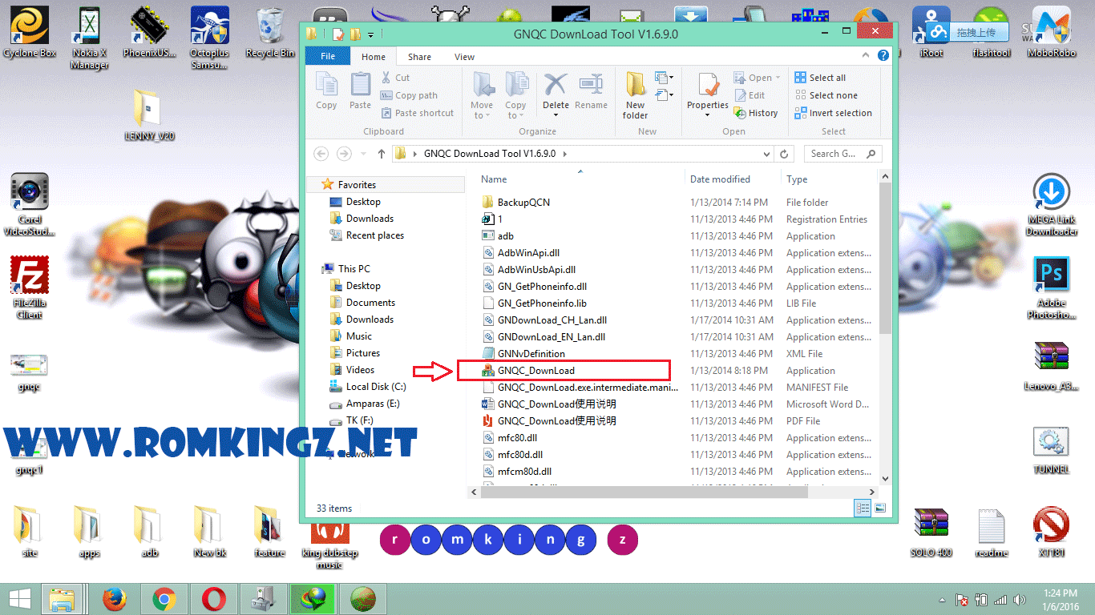Click Copy path in the ribbon
The width and height of the screenshot is (1095, 615).
click(x=410, y=95)
